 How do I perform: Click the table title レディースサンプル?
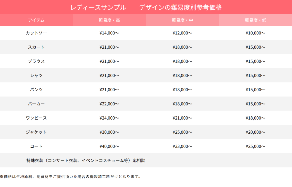98,8
